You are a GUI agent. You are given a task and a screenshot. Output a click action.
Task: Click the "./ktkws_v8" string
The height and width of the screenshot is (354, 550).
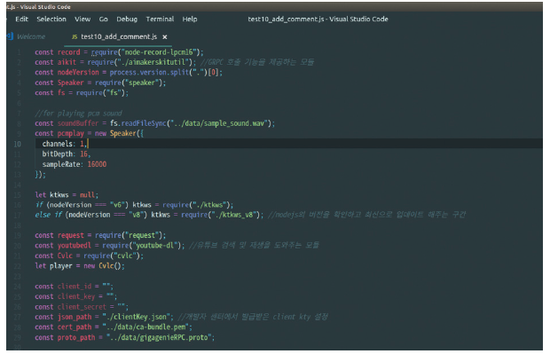click(x=235, y=215)
